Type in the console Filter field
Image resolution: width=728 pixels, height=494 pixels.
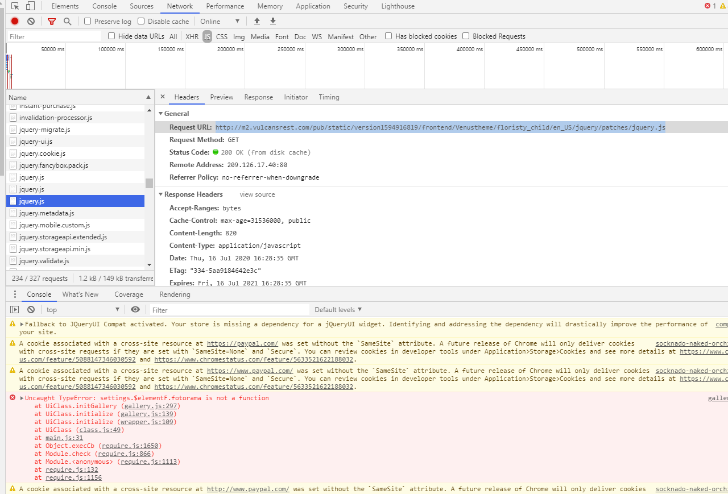coord(230,310)
